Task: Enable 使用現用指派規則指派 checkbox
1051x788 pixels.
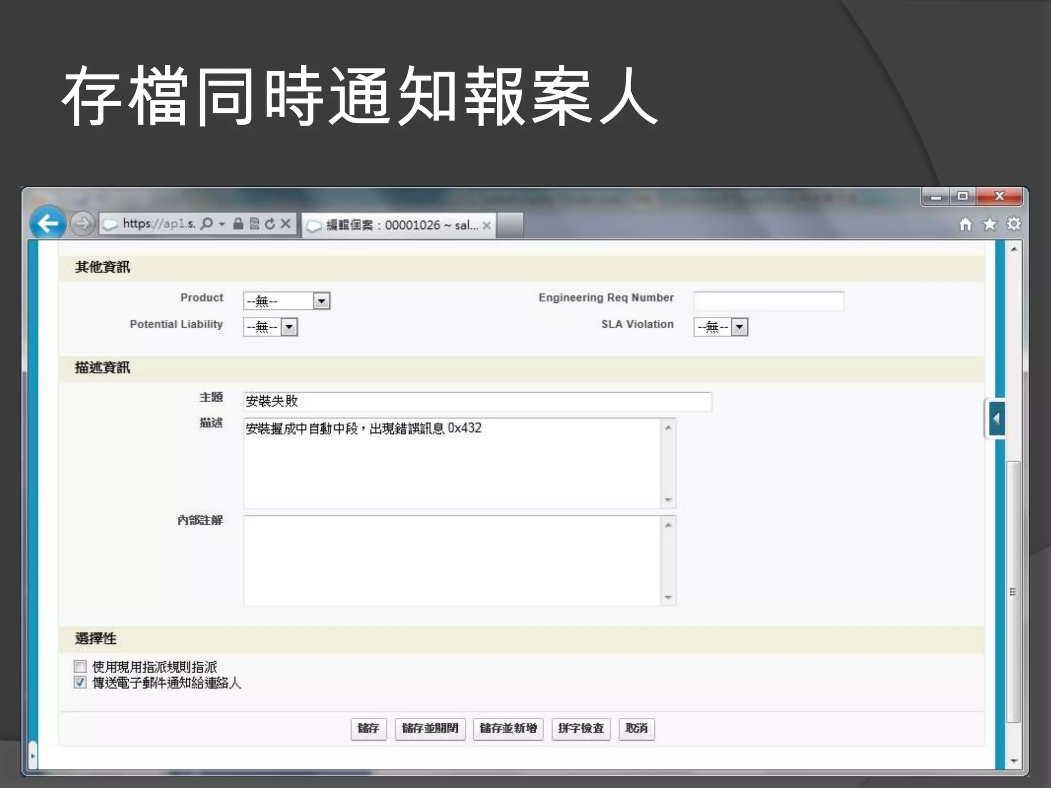Action: click(x=80, y=666)
